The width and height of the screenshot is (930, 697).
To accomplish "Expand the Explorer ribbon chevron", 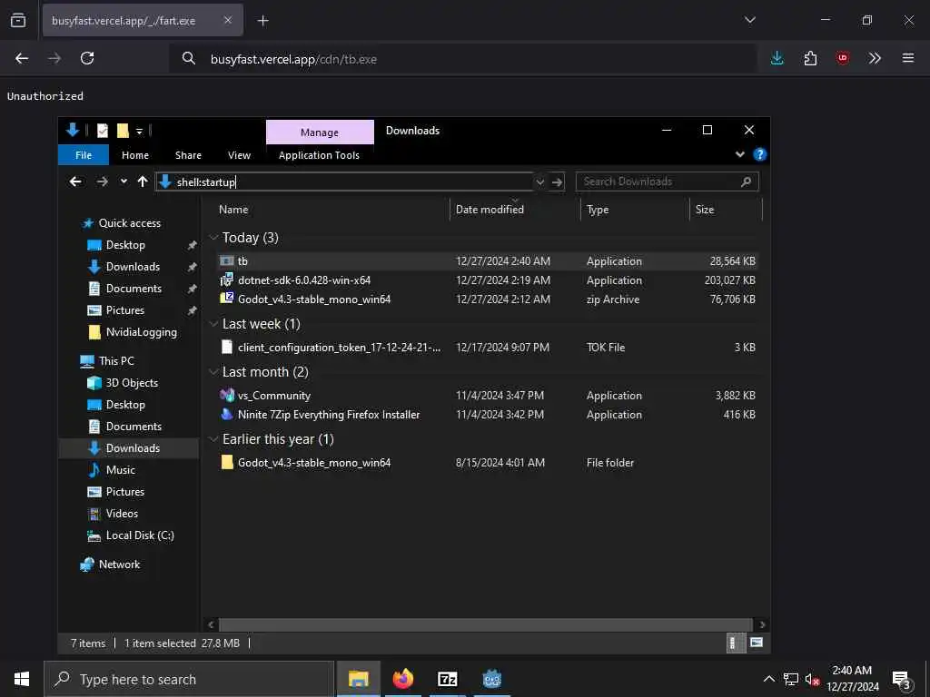I will (739, 154).
